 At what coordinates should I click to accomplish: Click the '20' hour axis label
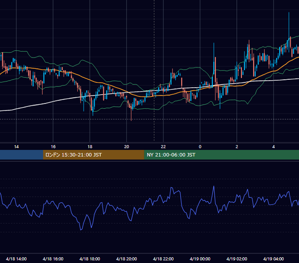(127, 147)
